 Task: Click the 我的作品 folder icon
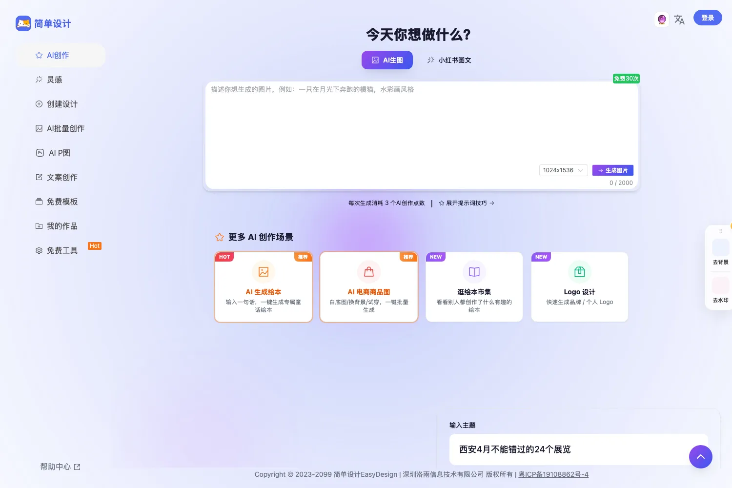[x=39, y=226]
